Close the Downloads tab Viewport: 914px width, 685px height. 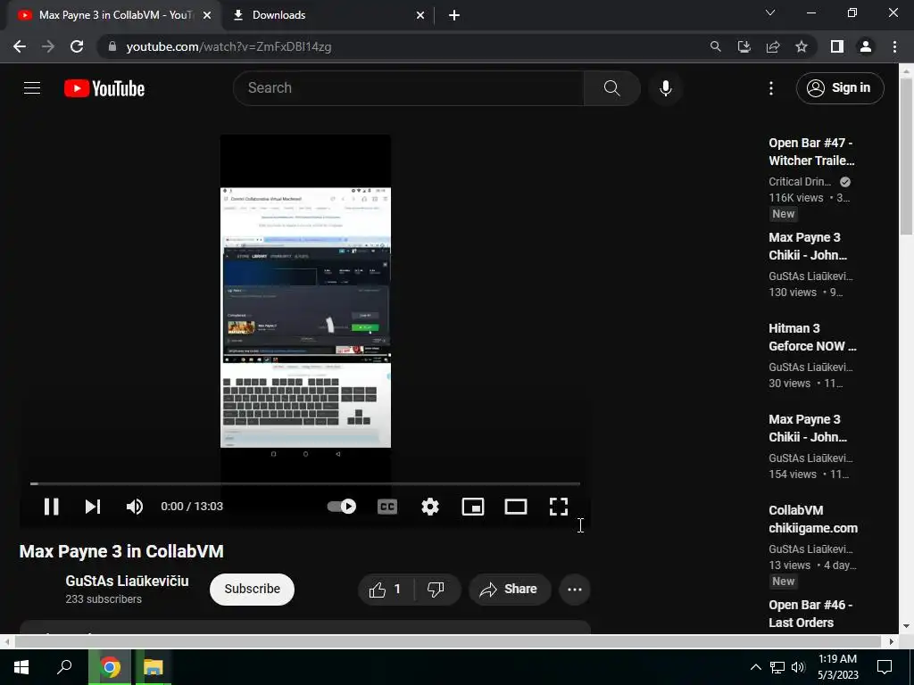click(420, 16)
